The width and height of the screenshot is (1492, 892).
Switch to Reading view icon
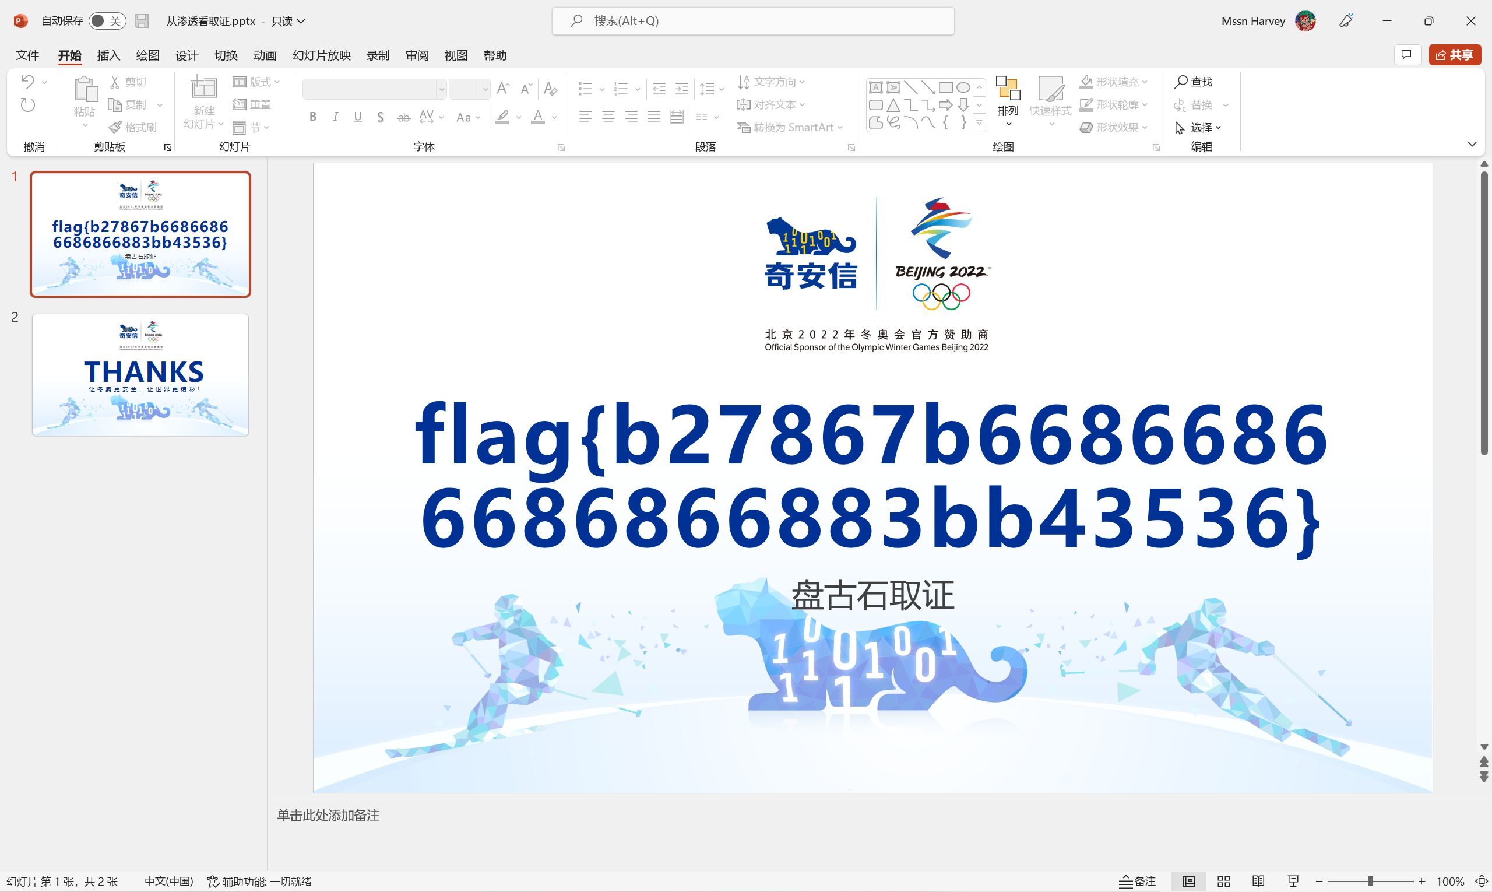tap(1259, 881)
